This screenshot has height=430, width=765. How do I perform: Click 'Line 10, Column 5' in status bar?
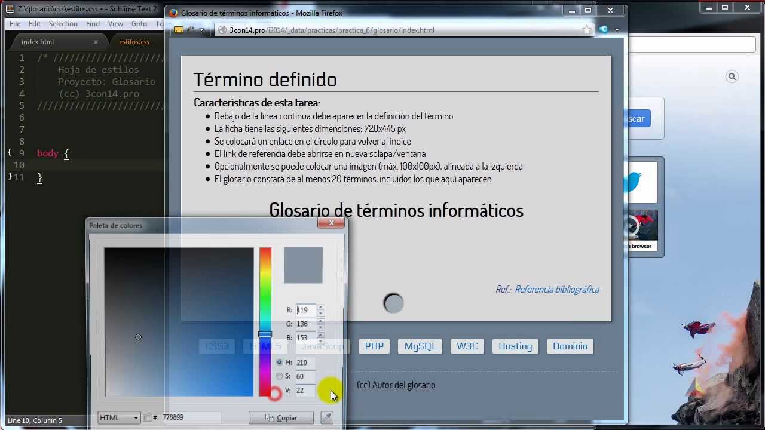35,420
